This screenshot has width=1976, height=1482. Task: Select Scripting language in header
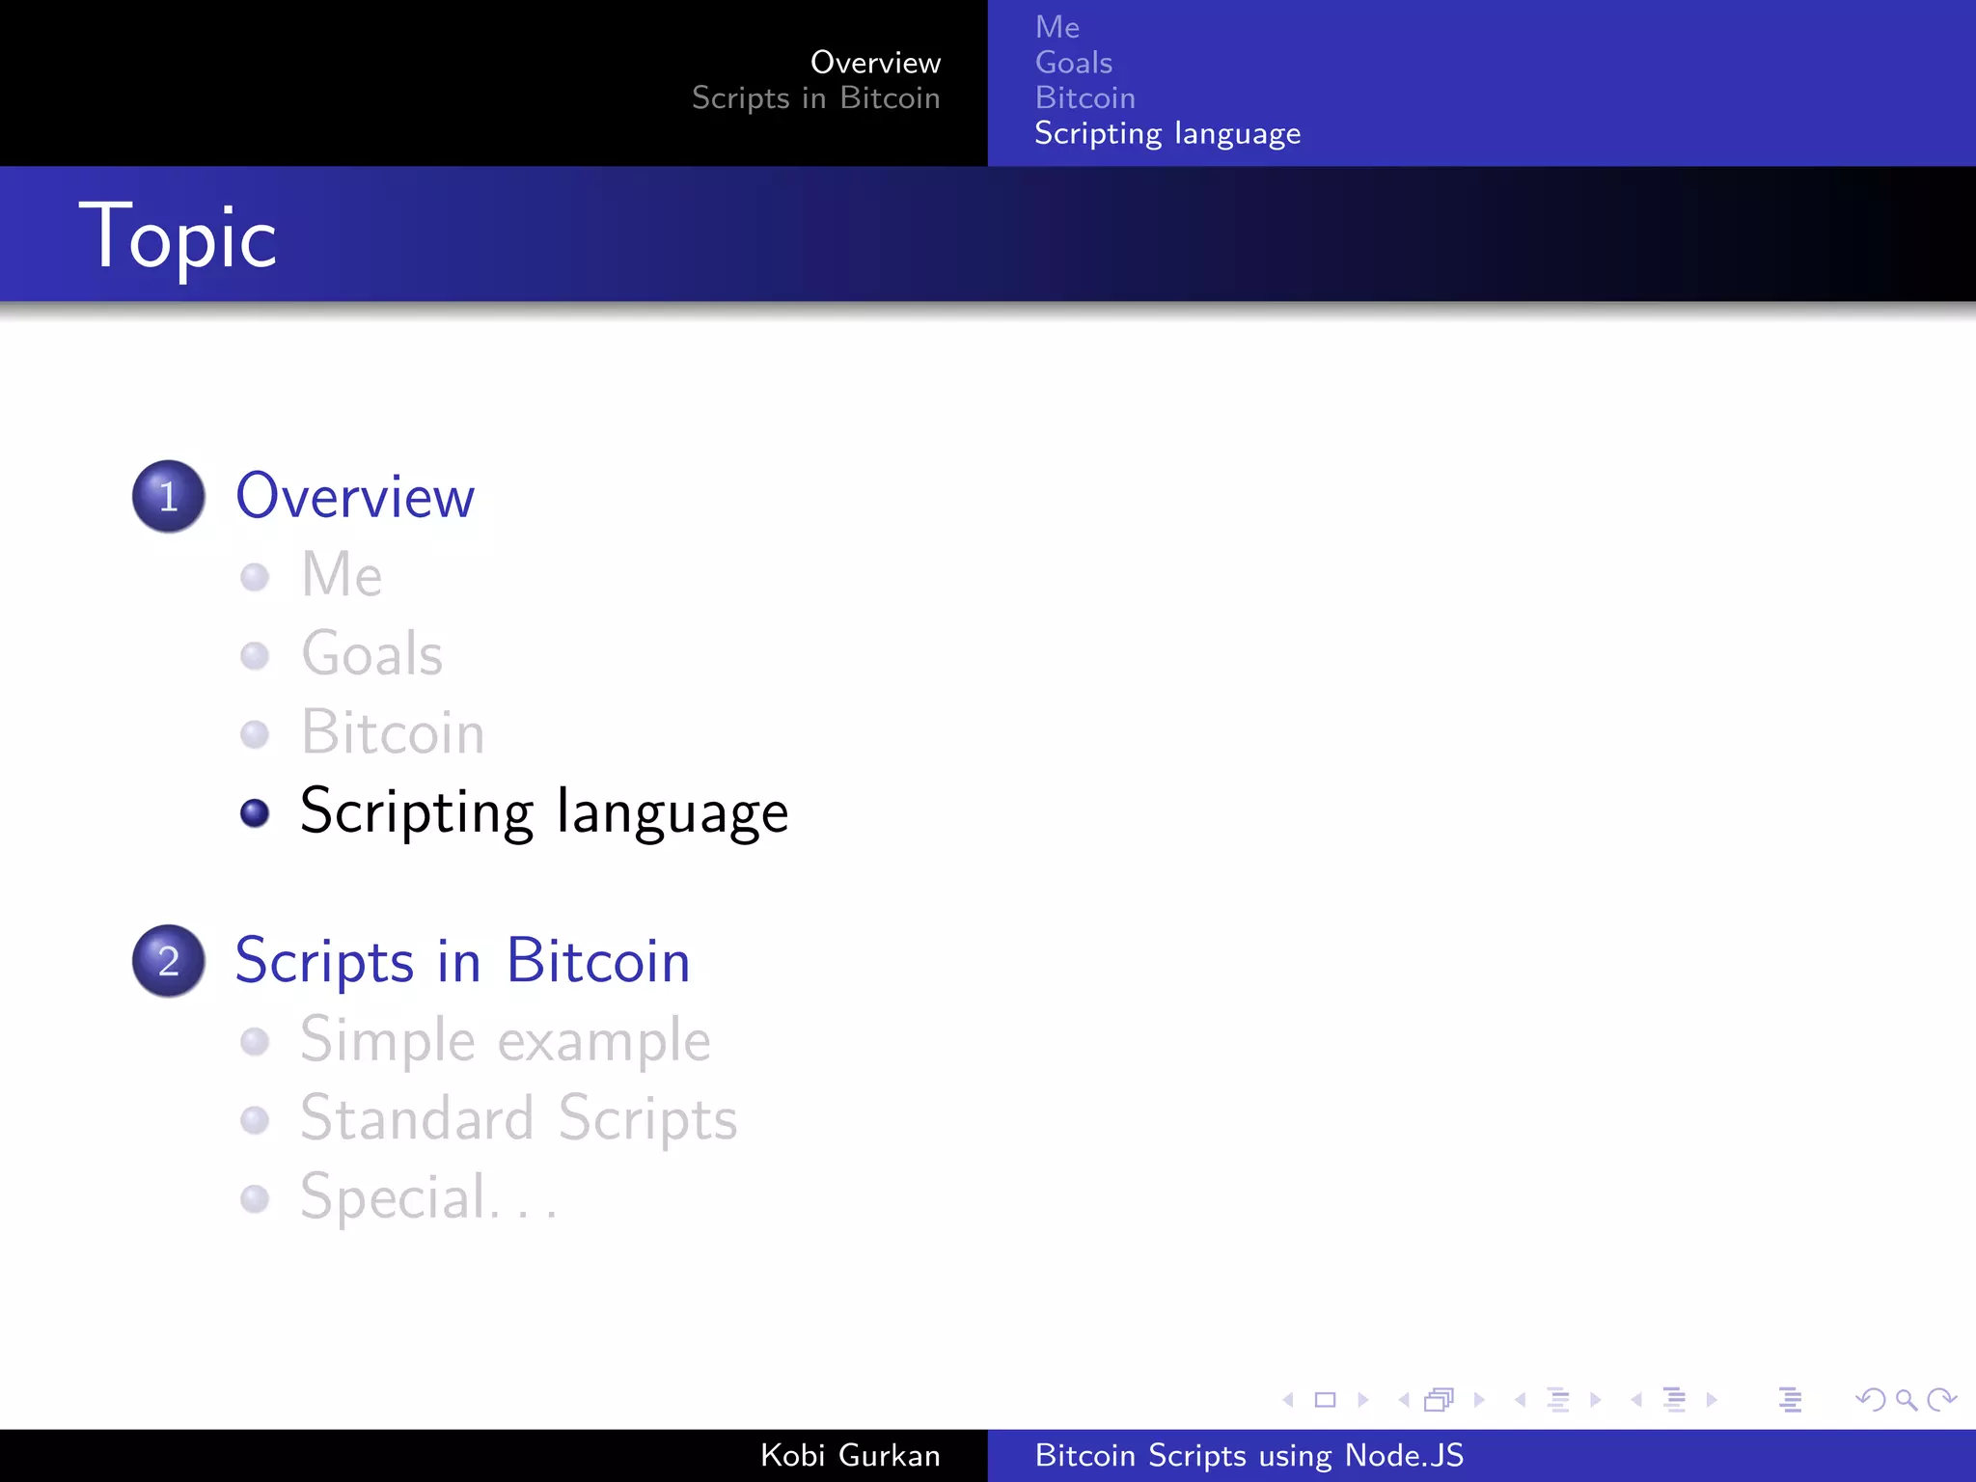pos(1167,134)
